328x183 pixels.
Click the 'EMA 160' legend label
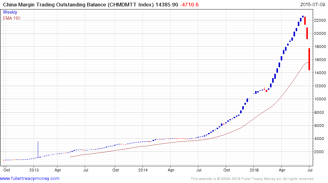click(12, 18)
